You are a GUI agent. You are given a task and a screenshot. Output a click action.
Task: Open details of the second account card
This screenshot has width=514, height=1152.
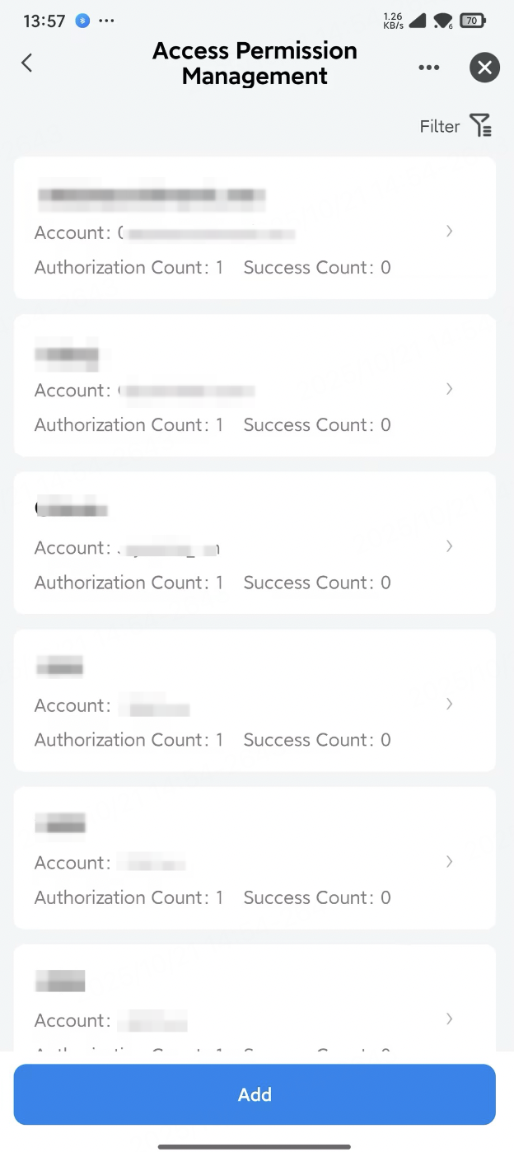pyautogui.click(x=449, y=389)
